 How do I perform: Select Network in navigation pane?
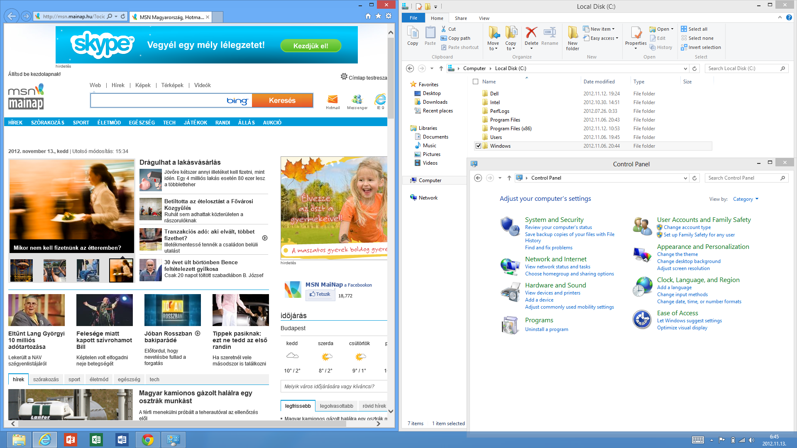point(428,198)
